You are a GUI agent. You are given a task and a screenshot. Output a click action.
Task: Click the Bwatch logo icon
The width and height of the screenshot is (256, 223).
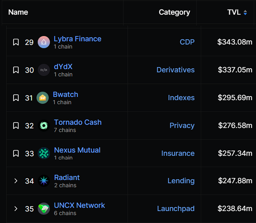coord(43,98)
